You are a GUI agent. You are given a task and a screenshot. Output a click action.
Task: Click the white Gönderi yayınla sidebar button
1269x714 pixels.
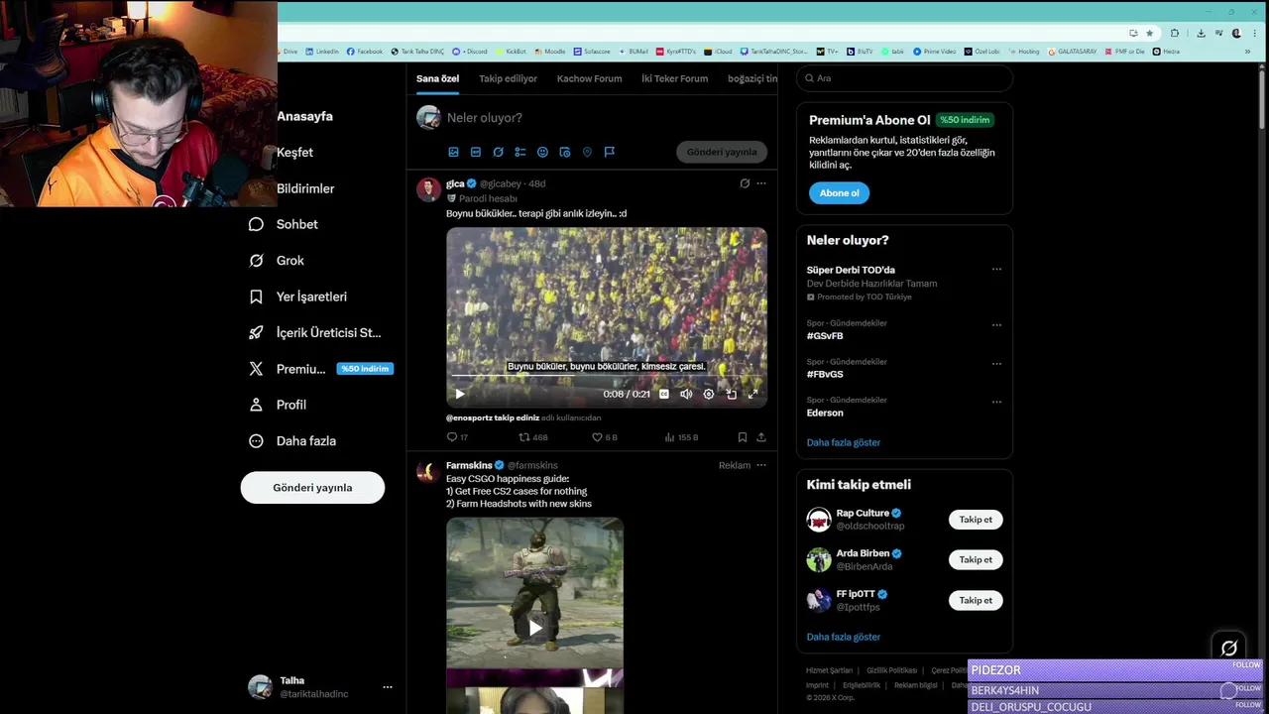[x=312, y=487]
